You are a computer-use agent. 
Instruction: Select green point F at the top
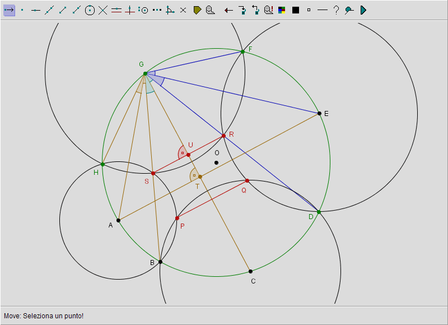point(242,52)
